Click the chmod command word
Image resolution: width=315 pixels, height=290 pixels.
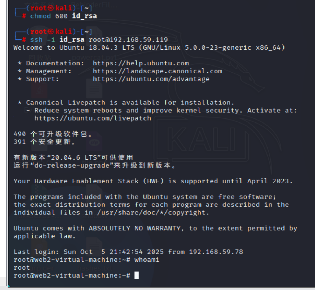(40, 16)
